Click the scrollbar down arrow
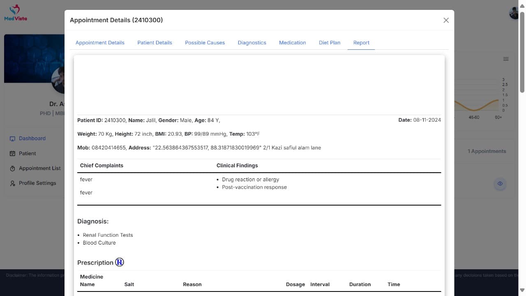Screen dimensions: 526x296 click(x=522, y=290)
